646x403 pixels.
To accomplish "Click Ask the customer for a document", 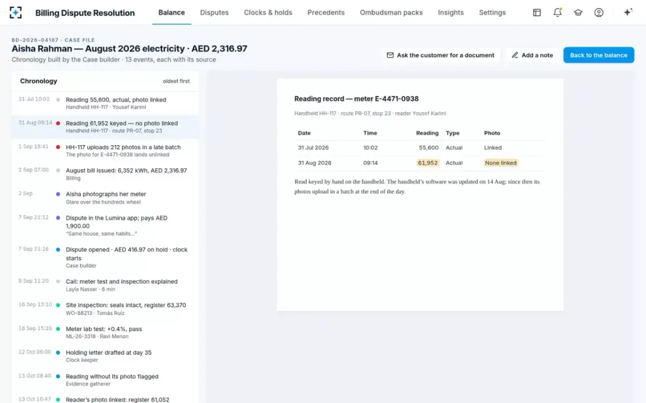I will [440, 55].
